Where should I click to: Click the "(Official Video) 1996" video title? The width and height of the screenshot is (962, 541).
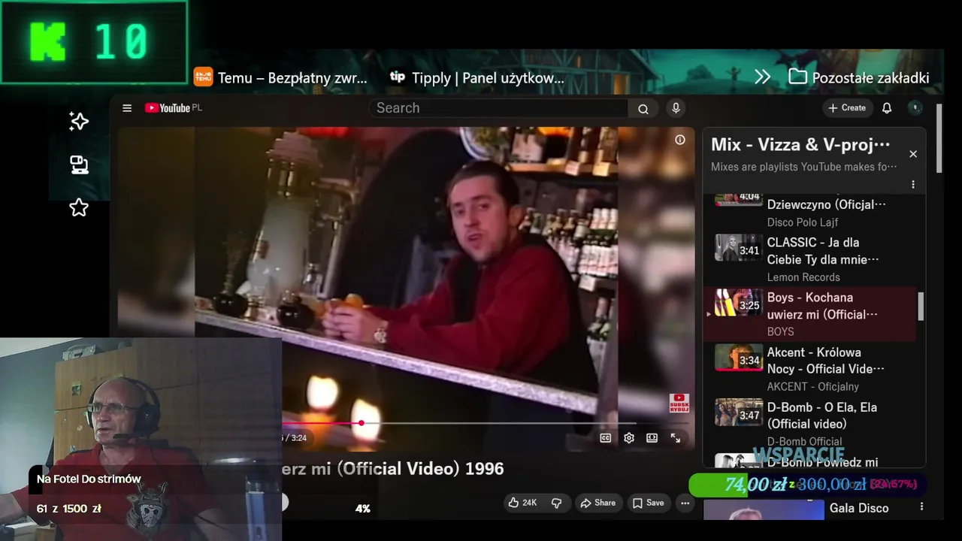(x=420, y=469)
